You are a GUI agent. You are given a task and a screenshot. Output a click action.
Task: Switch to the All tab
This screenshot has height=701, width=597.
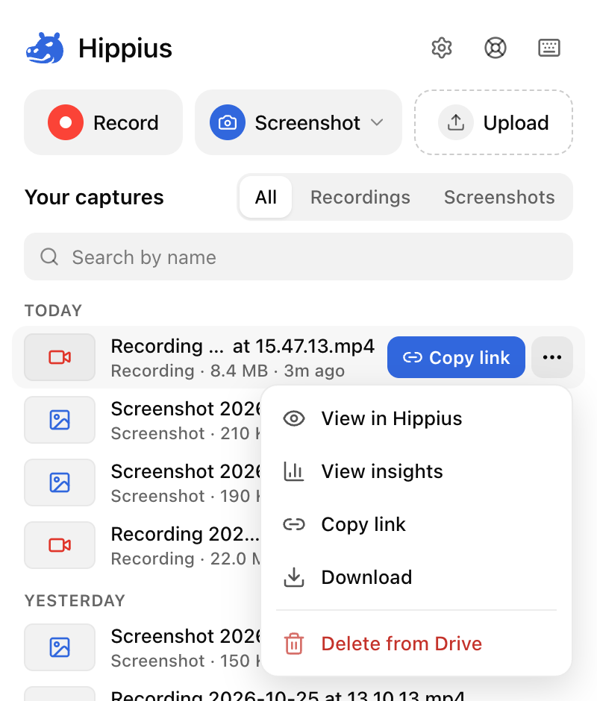[266, 197]
